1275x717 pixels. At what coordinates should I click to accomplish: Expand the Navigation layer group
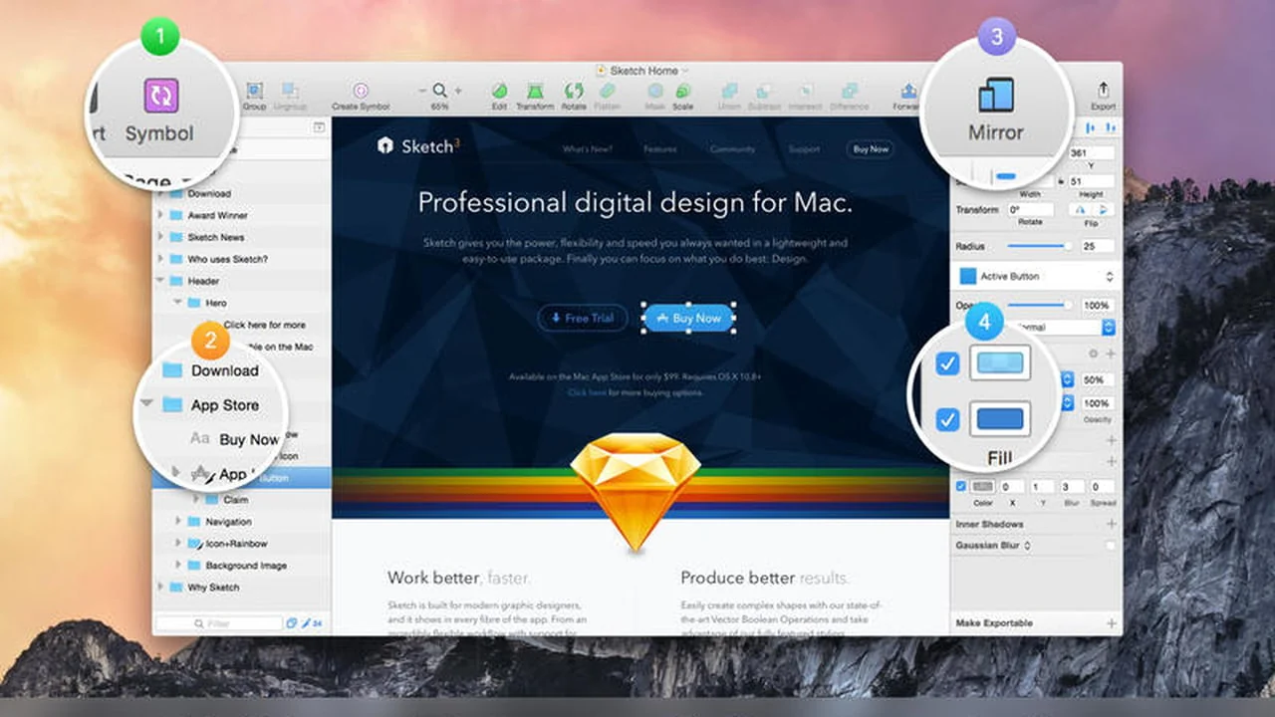click(179, 521)
